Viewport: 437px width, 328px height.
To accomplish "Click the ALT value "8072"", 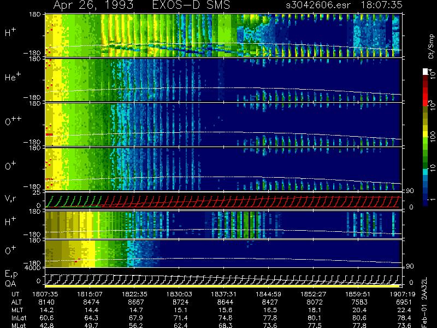I will click(x=315, y=302).
